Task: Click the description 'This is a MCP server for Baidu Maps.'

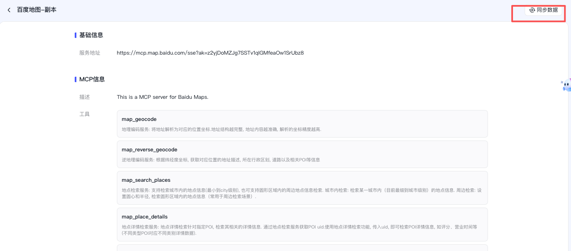Action: pos(162,97)
